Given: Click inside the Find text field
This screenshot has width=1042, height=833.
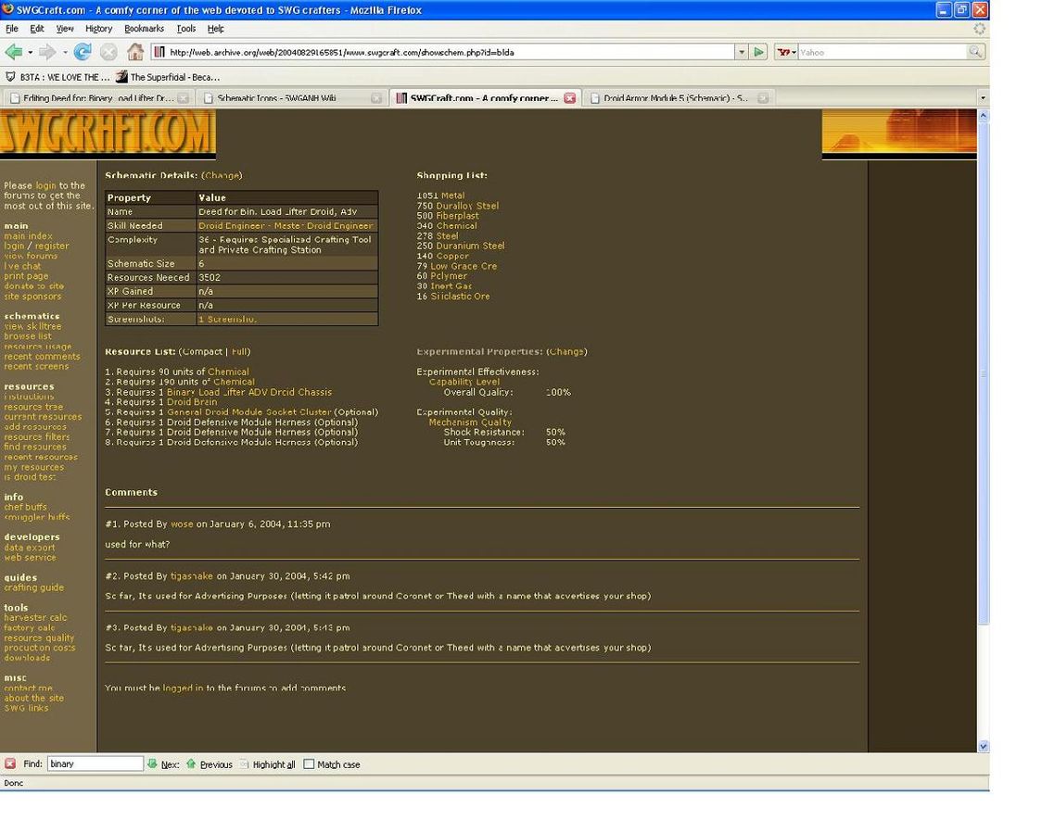Looking at the screenshot, I should coord(95,764).
